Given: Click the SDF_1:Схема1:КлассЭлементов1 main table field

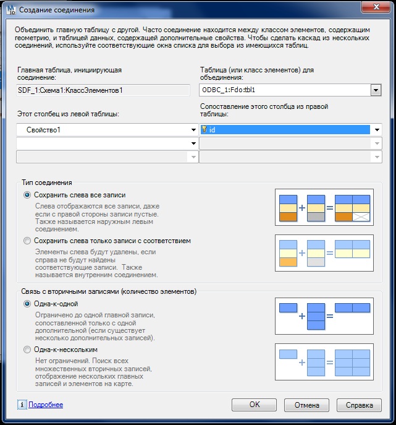Looking at the screenshot, I should click(103, 90).
